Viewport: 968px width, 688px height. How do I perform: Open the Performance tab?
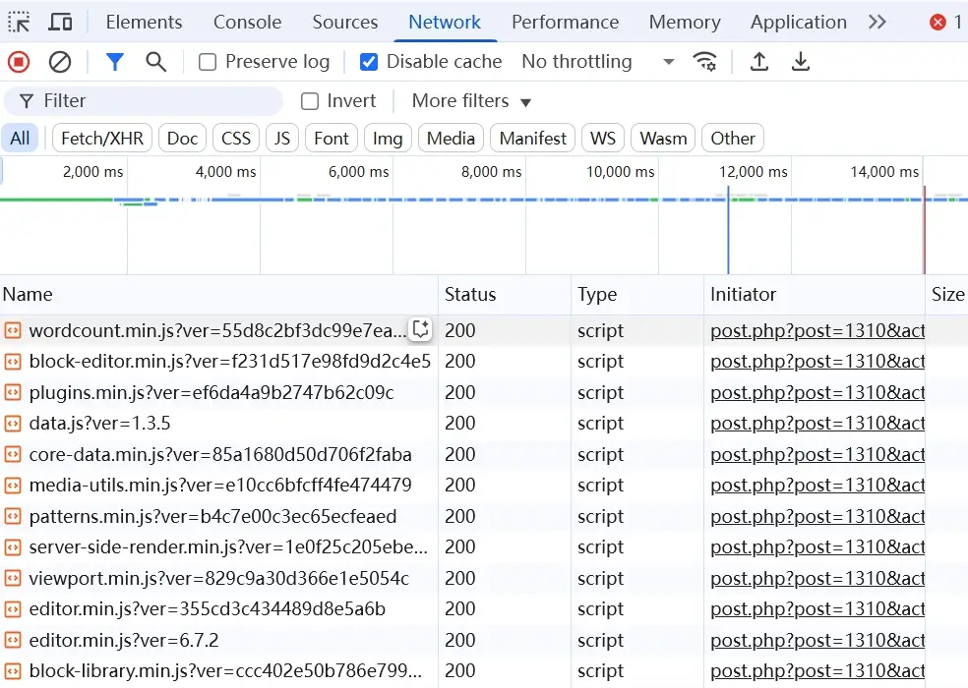click(565, 23)
